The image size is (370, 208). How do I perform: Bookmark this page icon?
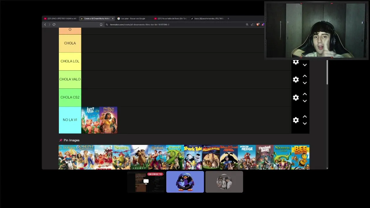pos(101,25)
